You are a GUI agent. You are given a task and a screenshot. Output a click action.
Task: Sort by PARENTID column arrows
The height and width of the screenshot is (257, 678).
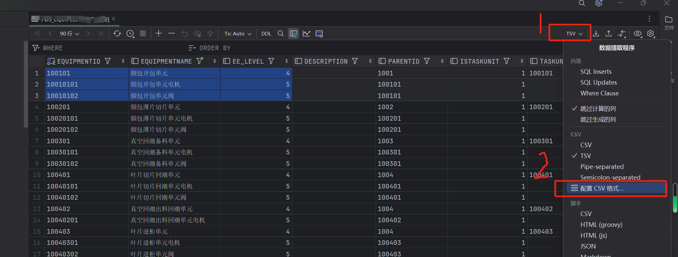point(442,61)
